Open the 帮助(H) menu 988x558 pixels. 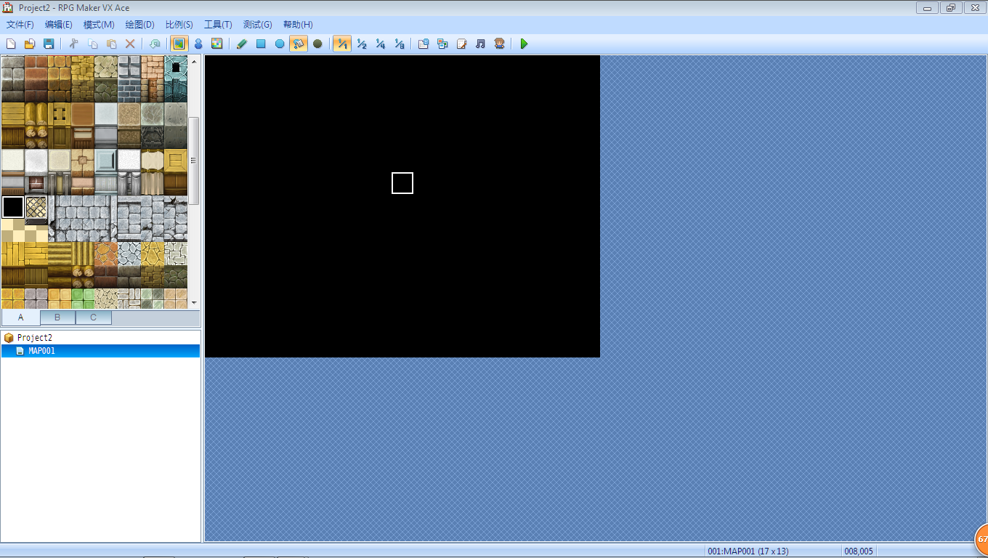tap(297, 25)
